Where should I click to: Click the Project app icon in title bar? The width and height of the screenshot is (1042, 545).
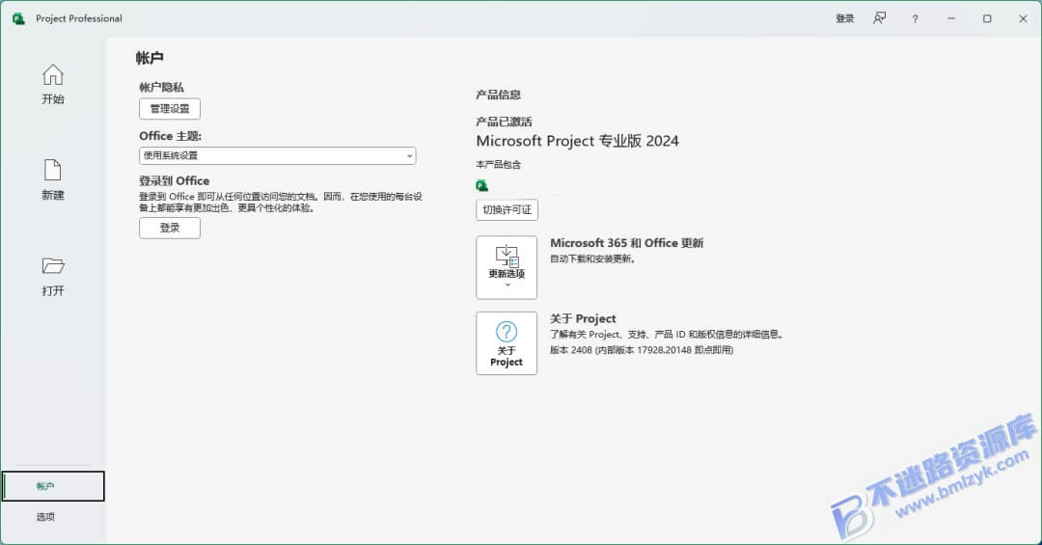point(18,18)
